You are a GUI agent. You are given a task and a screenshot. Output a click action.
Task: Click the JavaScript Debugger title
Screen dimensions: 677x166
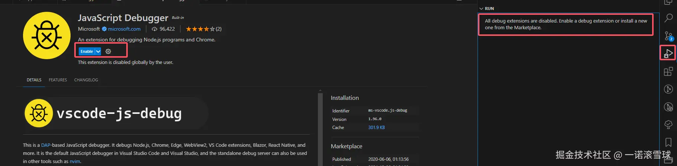tap(123, 18)
